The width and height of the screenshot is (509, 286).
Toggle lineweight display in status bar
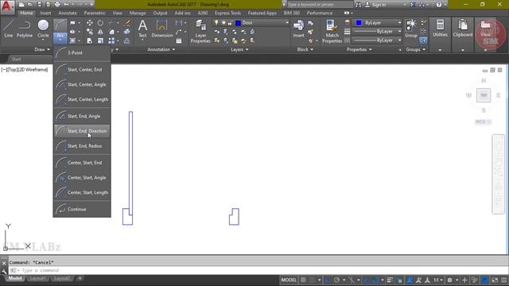(x=390, y=280)
